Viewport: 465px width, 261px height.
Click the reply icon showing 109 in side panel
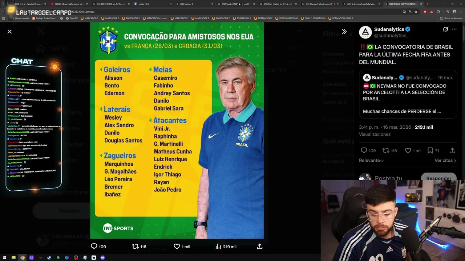364,150
